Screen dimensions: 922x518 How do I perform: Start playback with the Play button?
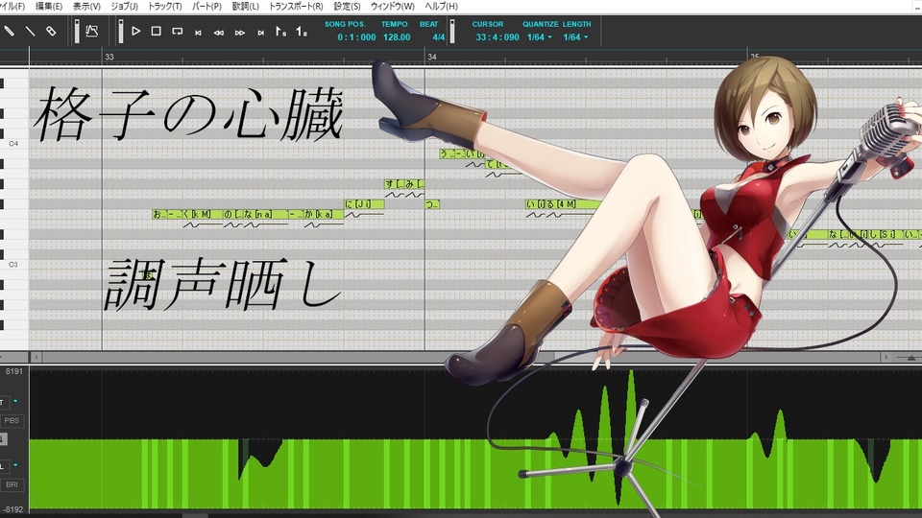coord(135,31)
